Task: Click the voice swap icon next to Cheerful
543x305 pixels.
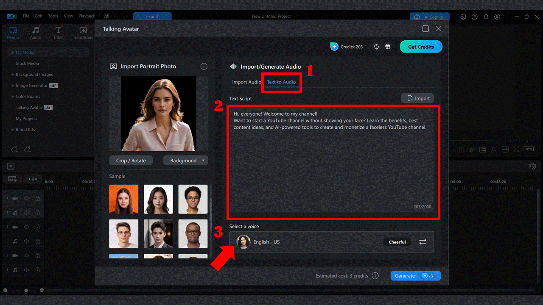Action: point(423,241)
